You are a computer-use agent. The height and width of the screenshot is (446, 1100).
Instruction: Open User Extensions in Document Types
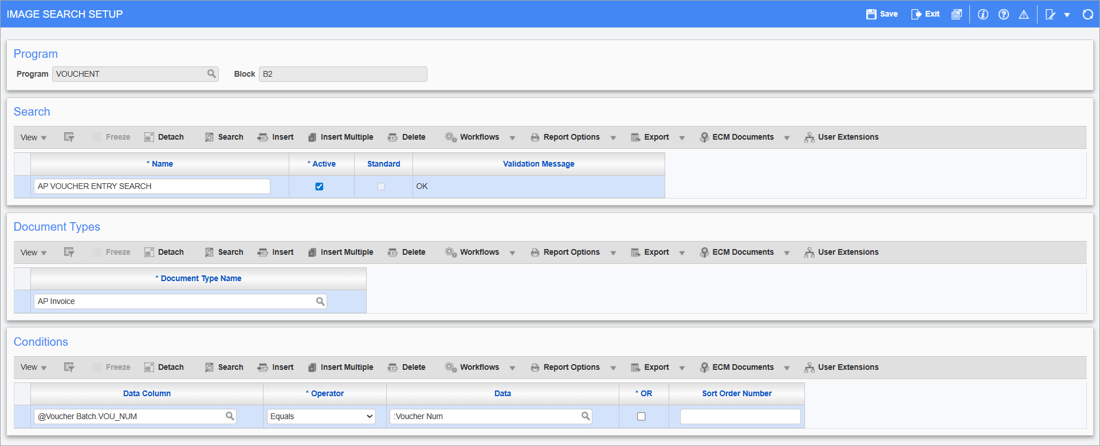pos(841,252)
